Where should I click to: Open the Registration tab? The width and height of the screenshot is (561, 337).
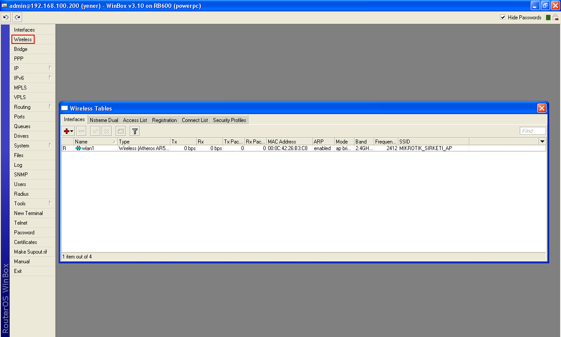pyautogui.click(x=164, y=120)
